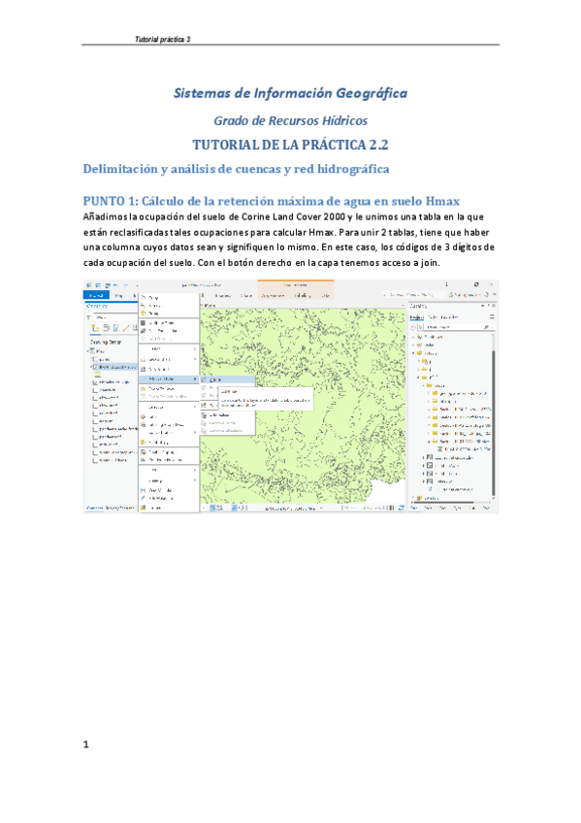581x823 pixels.
Task: Select List By Drawing Order icon in Contents
Action: [95, 328]
